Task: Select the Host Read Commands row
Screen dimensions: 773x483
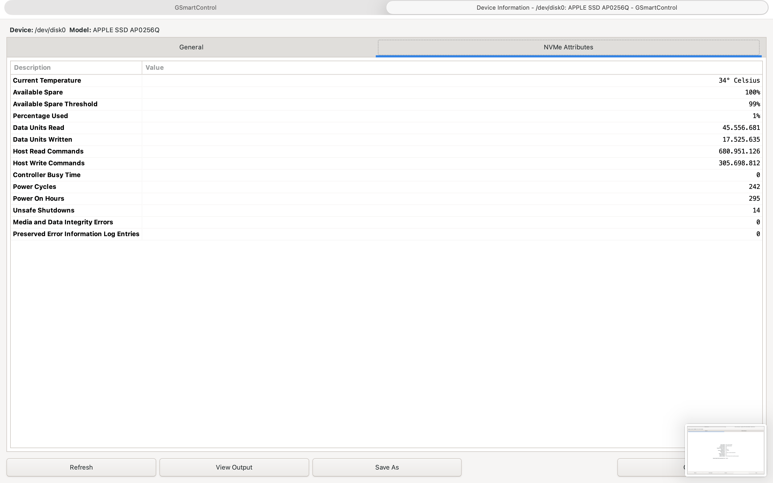Action: pyautogui.click(x=48, y=151)
